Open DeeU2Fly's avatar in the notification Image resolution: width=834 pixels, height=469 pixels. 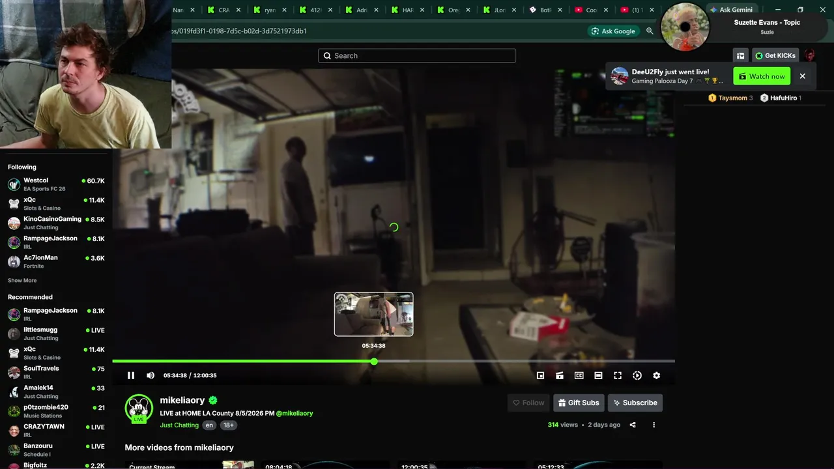(620, 76)
